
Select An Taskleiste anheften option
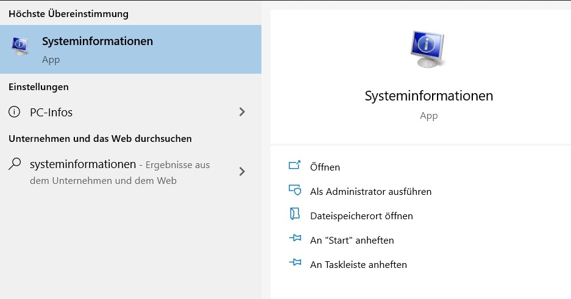click(358, 264)
